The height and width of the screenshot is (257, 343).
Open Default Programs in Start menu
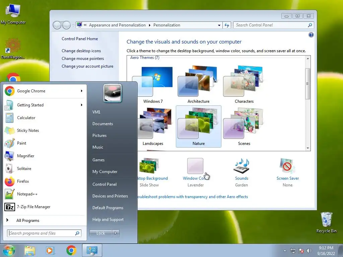tap(108, 208)
